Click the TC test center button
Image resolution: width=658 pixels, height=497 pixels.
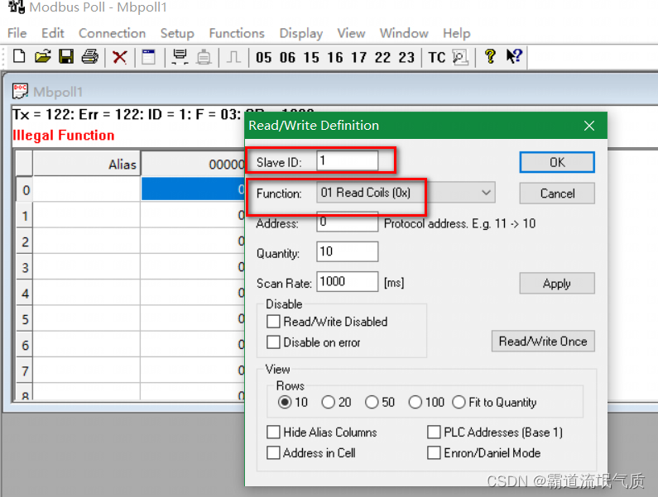(437, 57)
